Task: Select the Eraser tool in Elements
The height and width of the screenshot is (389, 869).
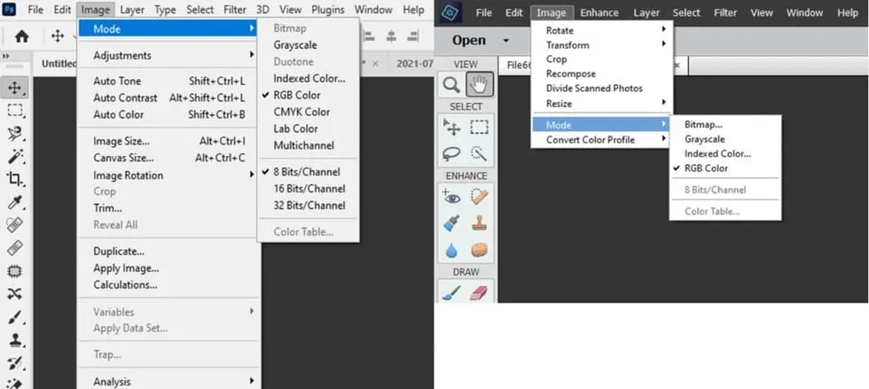Action: (480, 292)
